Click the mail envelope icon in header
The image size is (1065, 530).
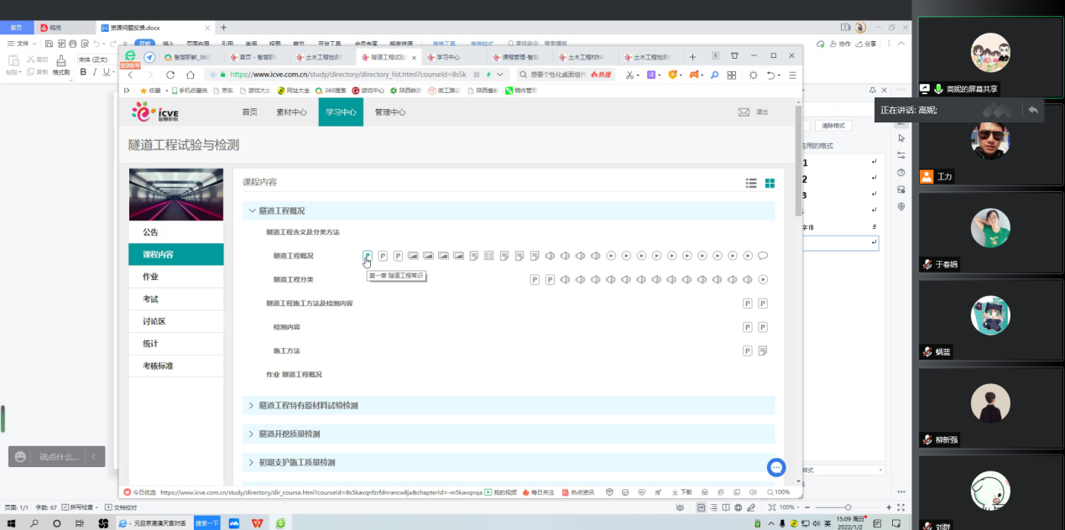coord(744,112)
